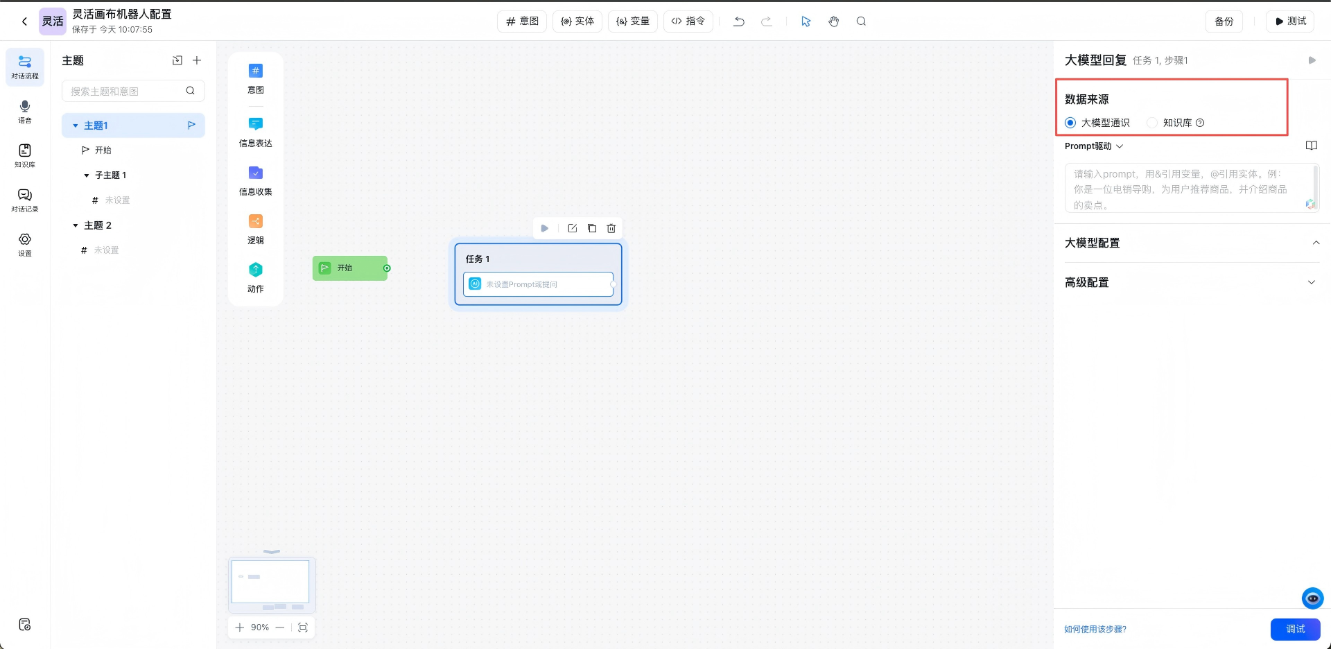The height and width of the screenshot is (649, 1331).
Task: Delete the 任务 1 node via trash icon
Action: (x=611, y=228)
